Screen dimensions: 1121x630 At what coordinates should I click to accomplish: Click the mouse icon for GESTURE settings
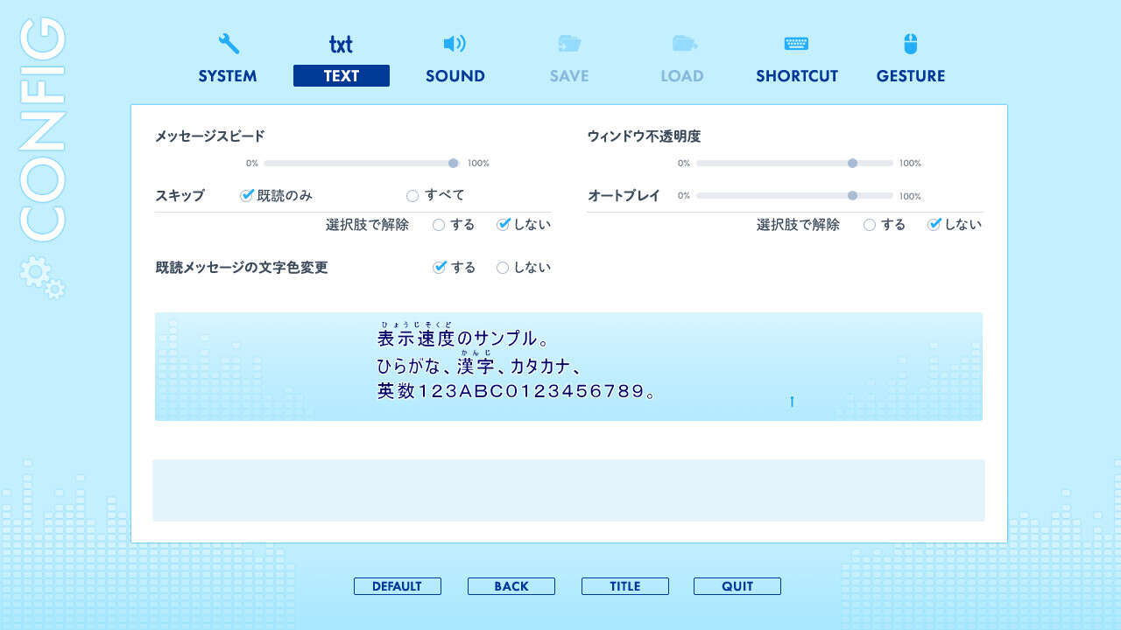[x=910, y=42]
